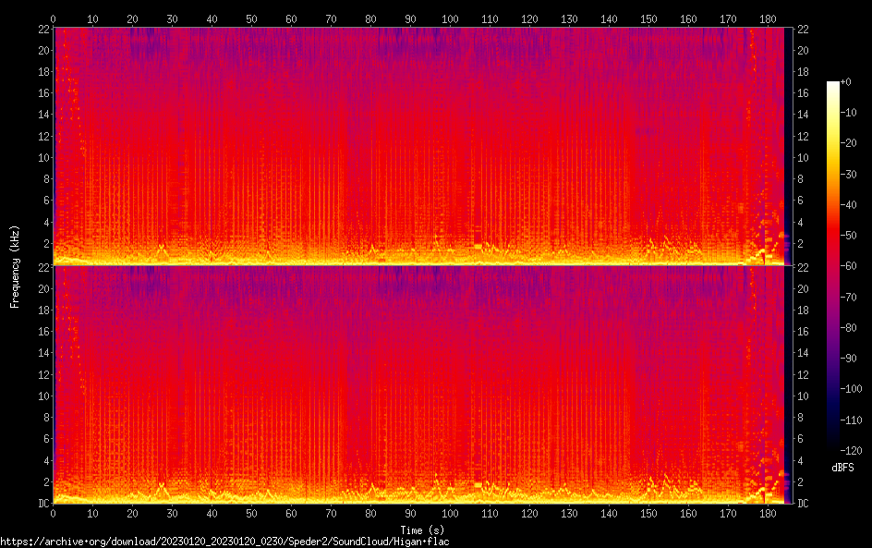Click the 50 tick on the top time axis
872x548 pixels.
click(252, 18)
